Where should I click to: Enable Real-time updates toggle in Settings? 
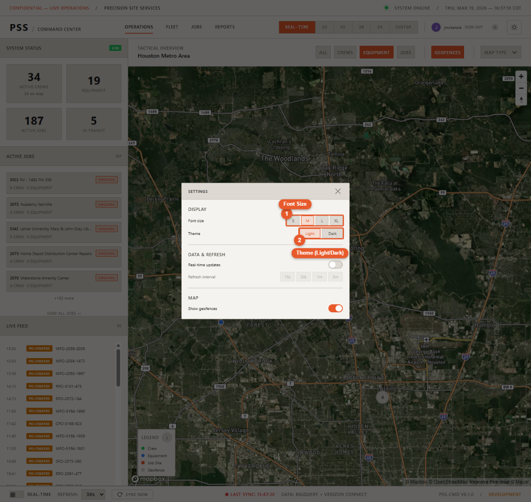(335, 265)
